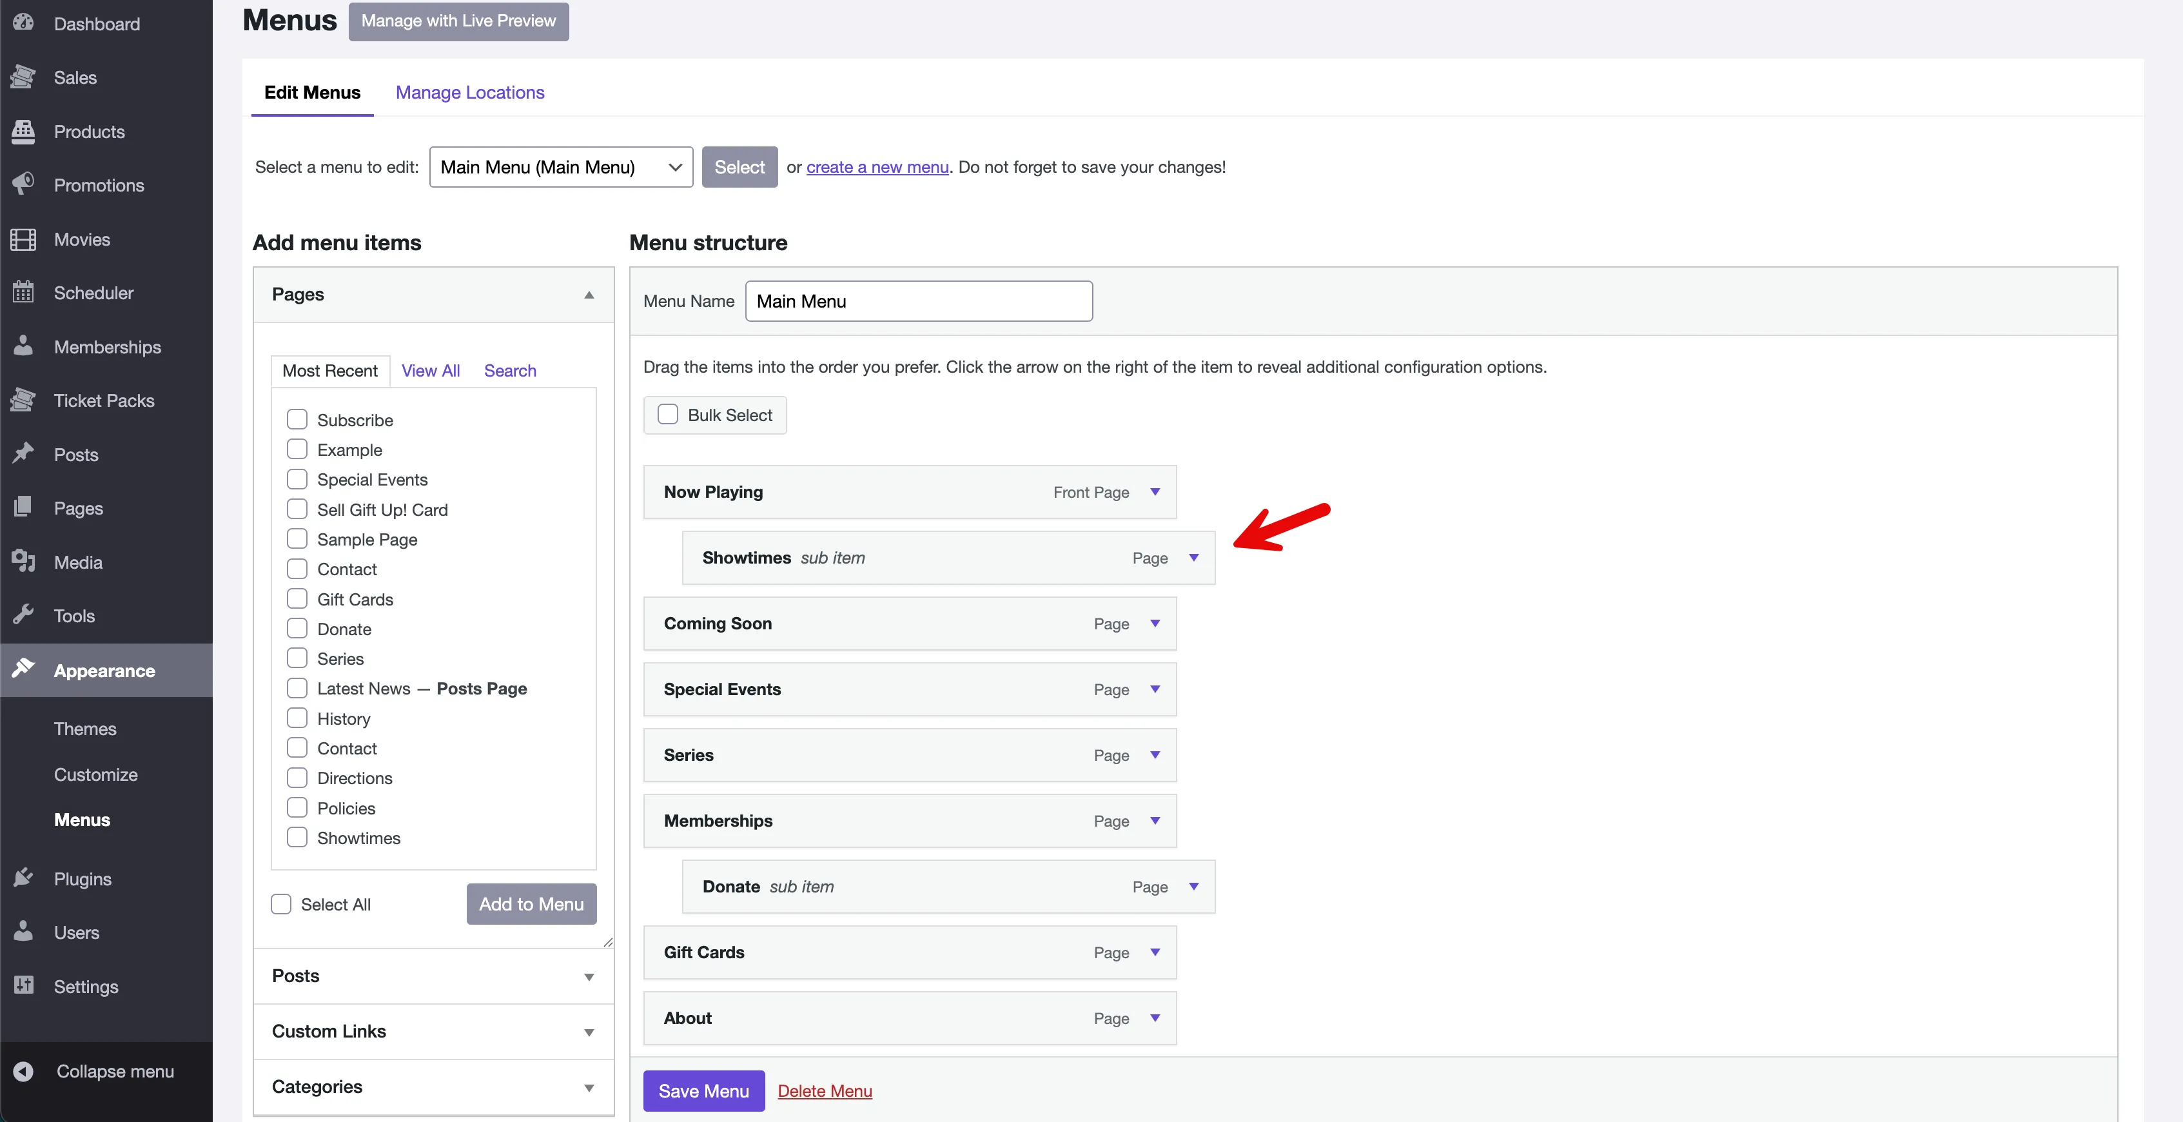
Task: Open the Search pages tab
Action: [510, 370]
